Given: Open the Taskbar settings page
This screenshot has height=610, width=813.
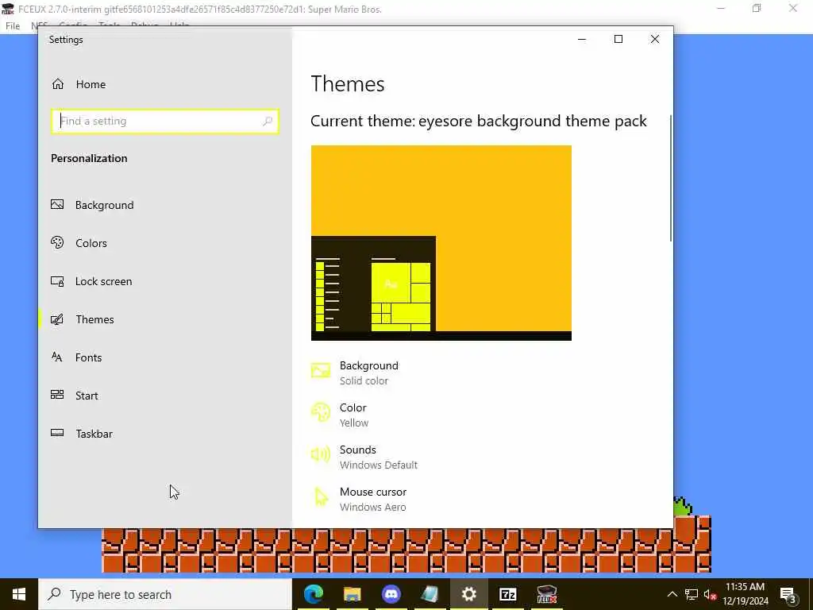Looking at the screenshot, I should (x=82, y=434).
